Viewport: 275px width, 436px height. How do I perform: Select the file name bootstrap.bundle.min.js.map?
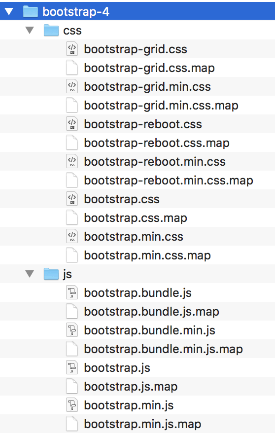click(163, 349)
